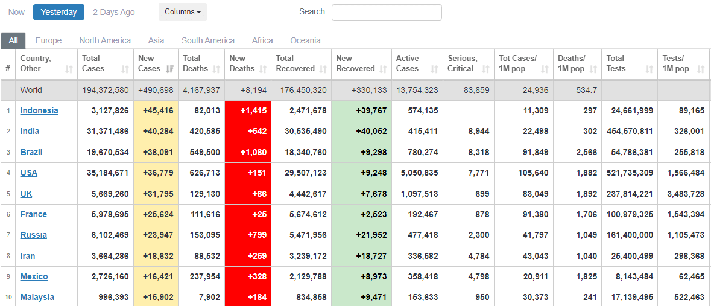Screen dimensions: 711x306
Task: Click the New Cases sort arrow icon
Action: coord(170,69)
